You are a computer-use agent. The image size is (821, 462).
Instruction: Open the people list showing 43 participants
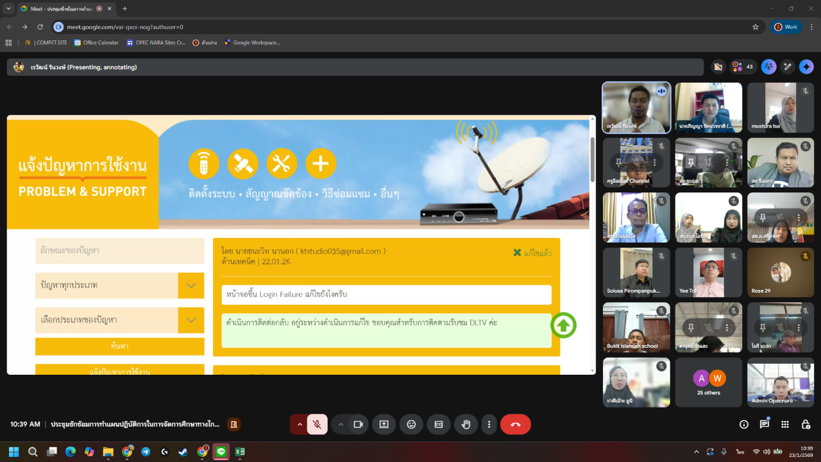pyautogui.click(x=743, y=67)
